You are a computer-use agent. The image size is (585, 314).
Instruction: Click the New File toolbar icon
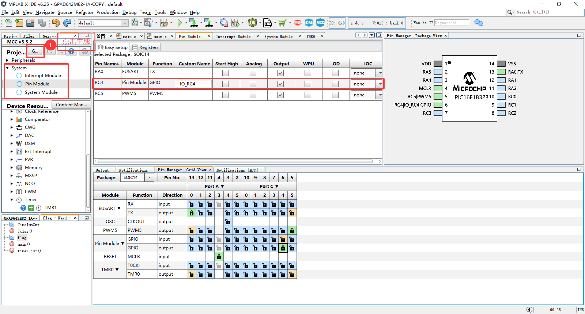pyautogui.click(x=8, y=23)
